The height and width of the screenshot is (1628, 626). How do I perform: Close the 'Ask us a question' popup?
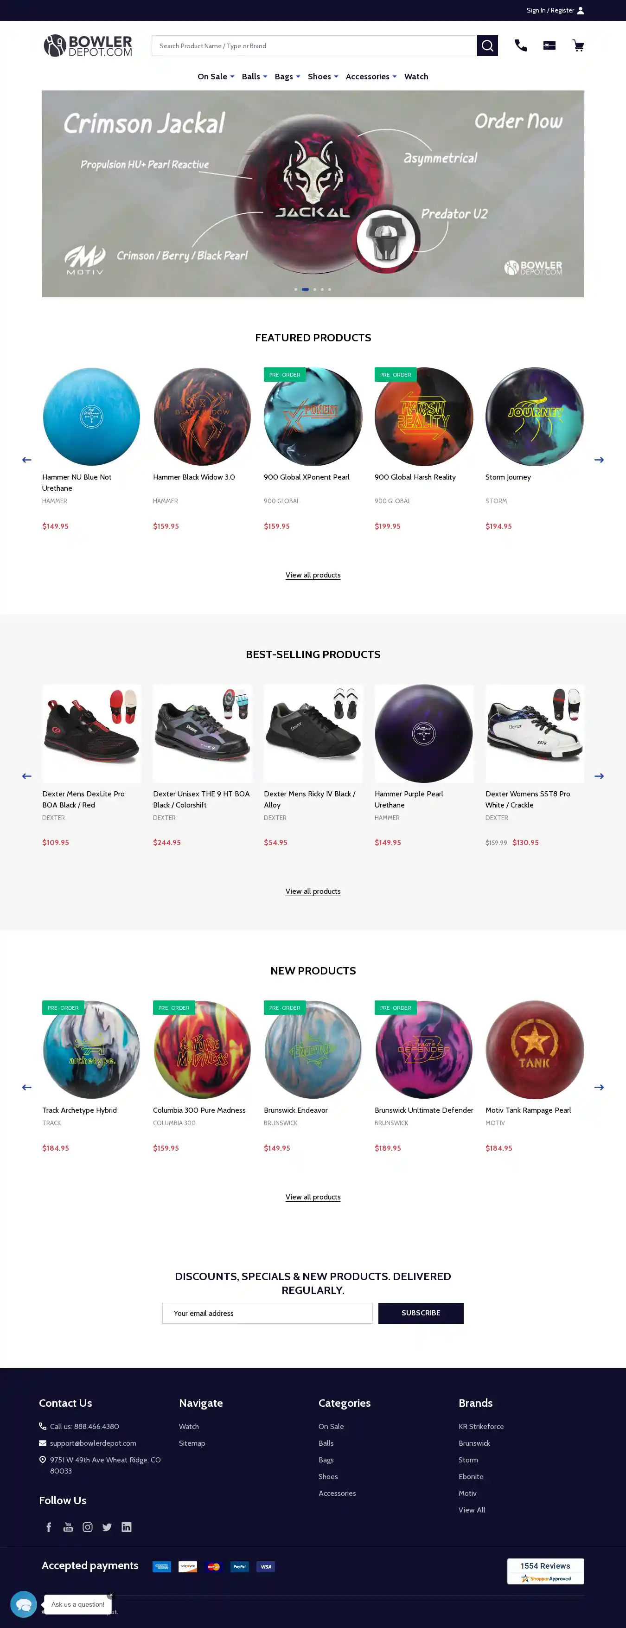[x=110, y=1596]
